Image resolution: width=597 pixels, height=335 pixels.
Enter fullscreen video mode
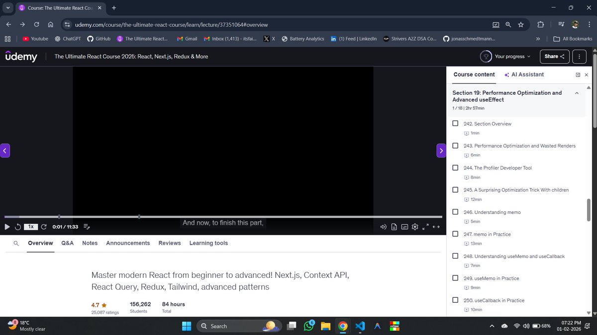click(x=425, y=227)
